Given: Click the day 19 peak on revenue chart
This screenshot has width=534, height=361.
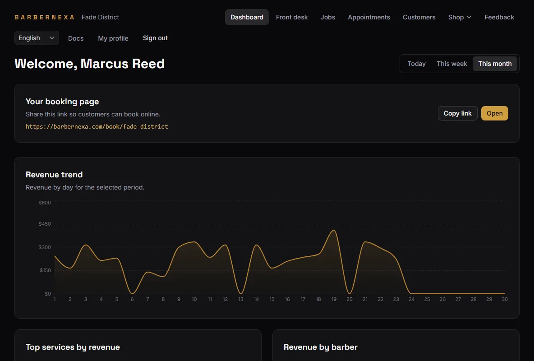Looking at the screenshot, I should point(334,231).
